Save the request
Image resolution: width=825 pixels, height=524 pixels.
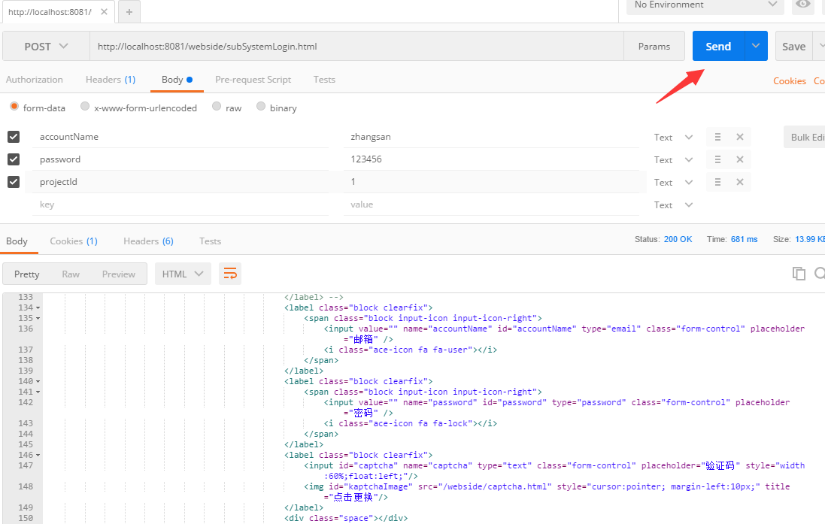coord(793,47)
